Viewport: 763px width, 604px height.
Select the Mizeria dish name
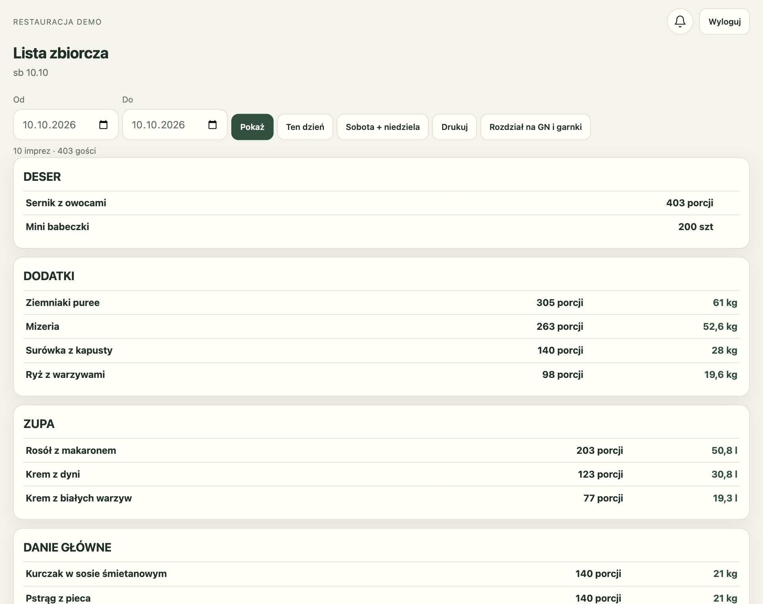pos(43,327)
